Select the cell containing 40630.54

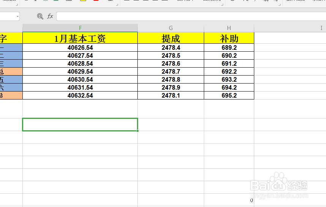80,79
